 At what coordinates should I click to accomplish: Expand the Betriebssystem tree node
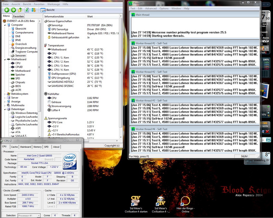point(5,94)
